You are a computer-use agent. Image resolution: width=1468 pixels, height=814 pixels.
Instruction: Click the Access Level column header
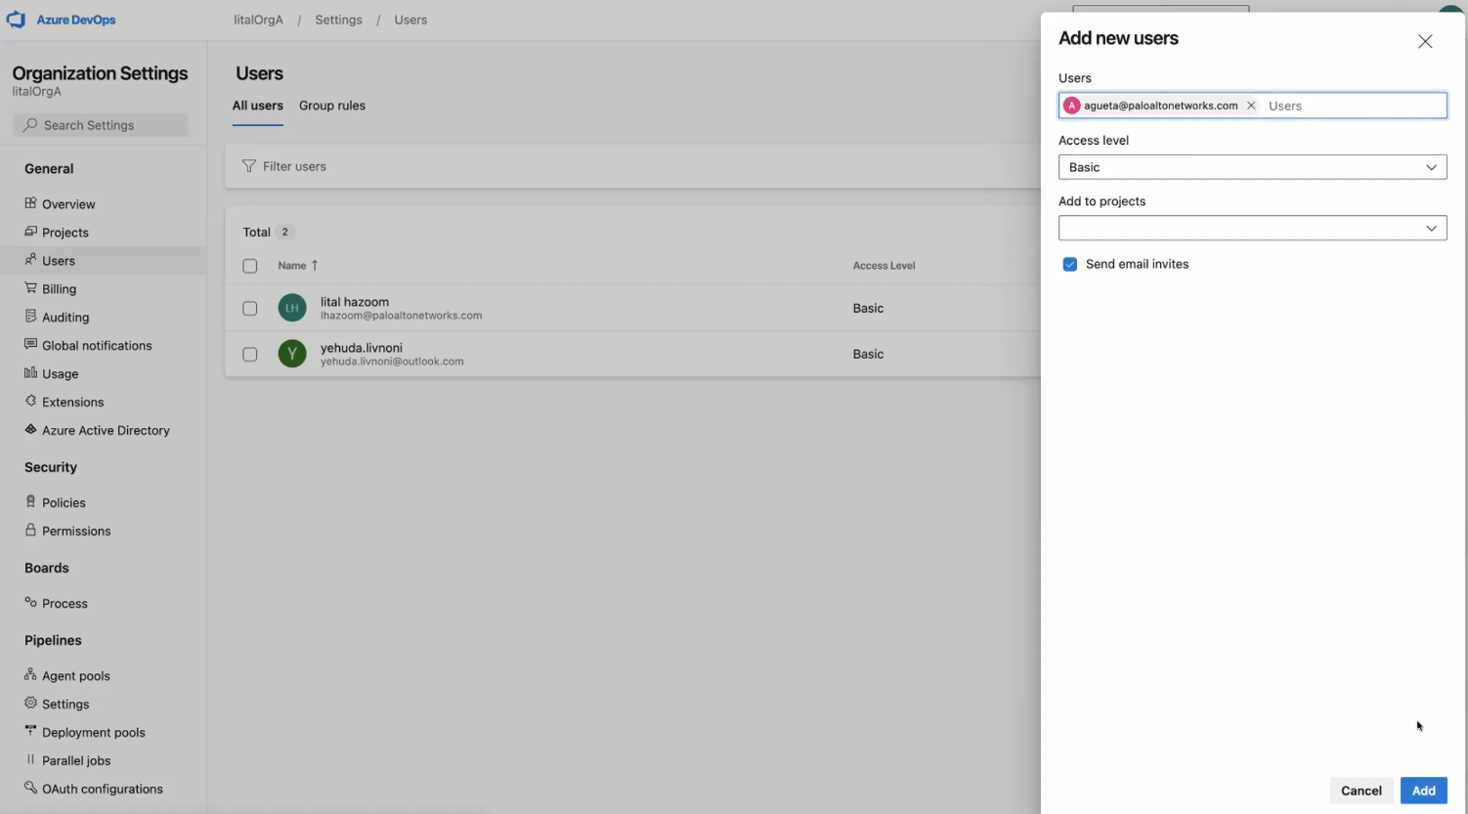click(x=884, y=266)
